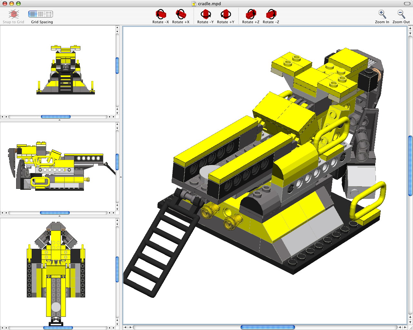Click the cradle.mpd document proxy icon
The height and width of the screenshot is (330, 413).
(x=194, y=4)
